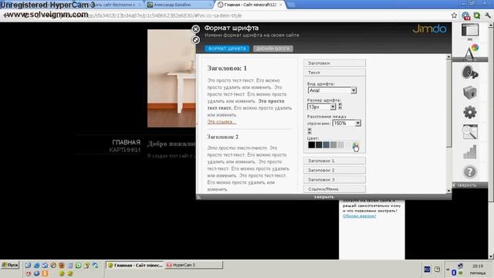Open the Jimdo layout sidebar icon
Viewport: 494px width, 278px height.
(x=470, y=30)
